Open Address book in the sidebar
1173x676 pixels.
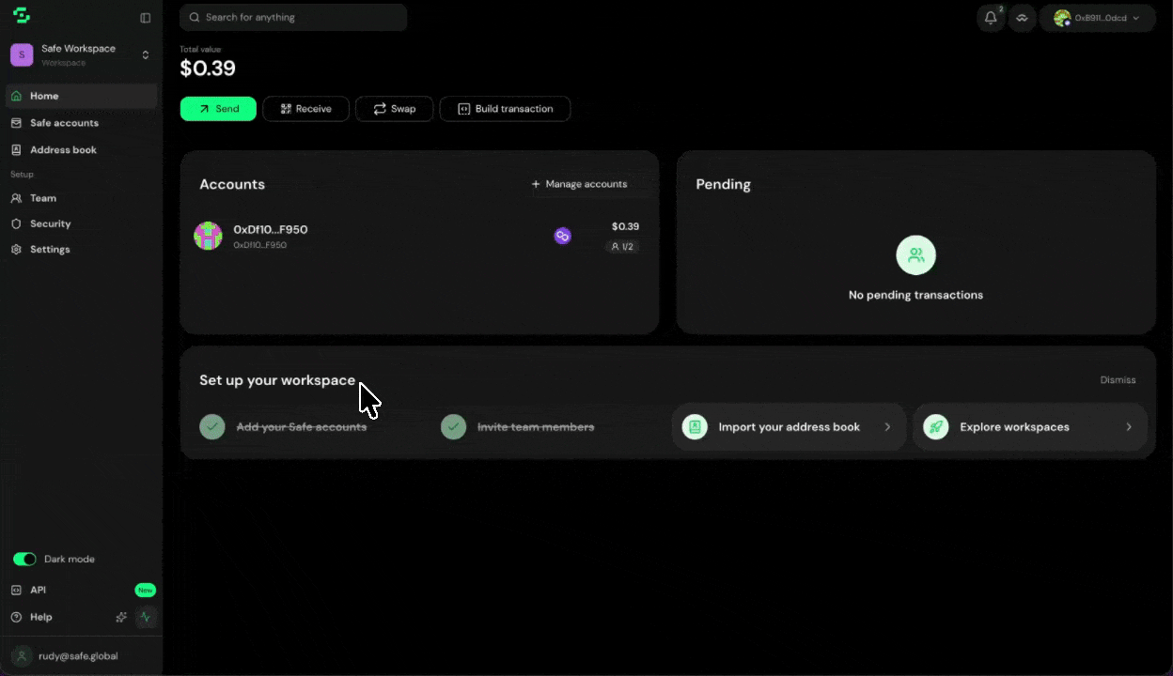tap(81, 150)
